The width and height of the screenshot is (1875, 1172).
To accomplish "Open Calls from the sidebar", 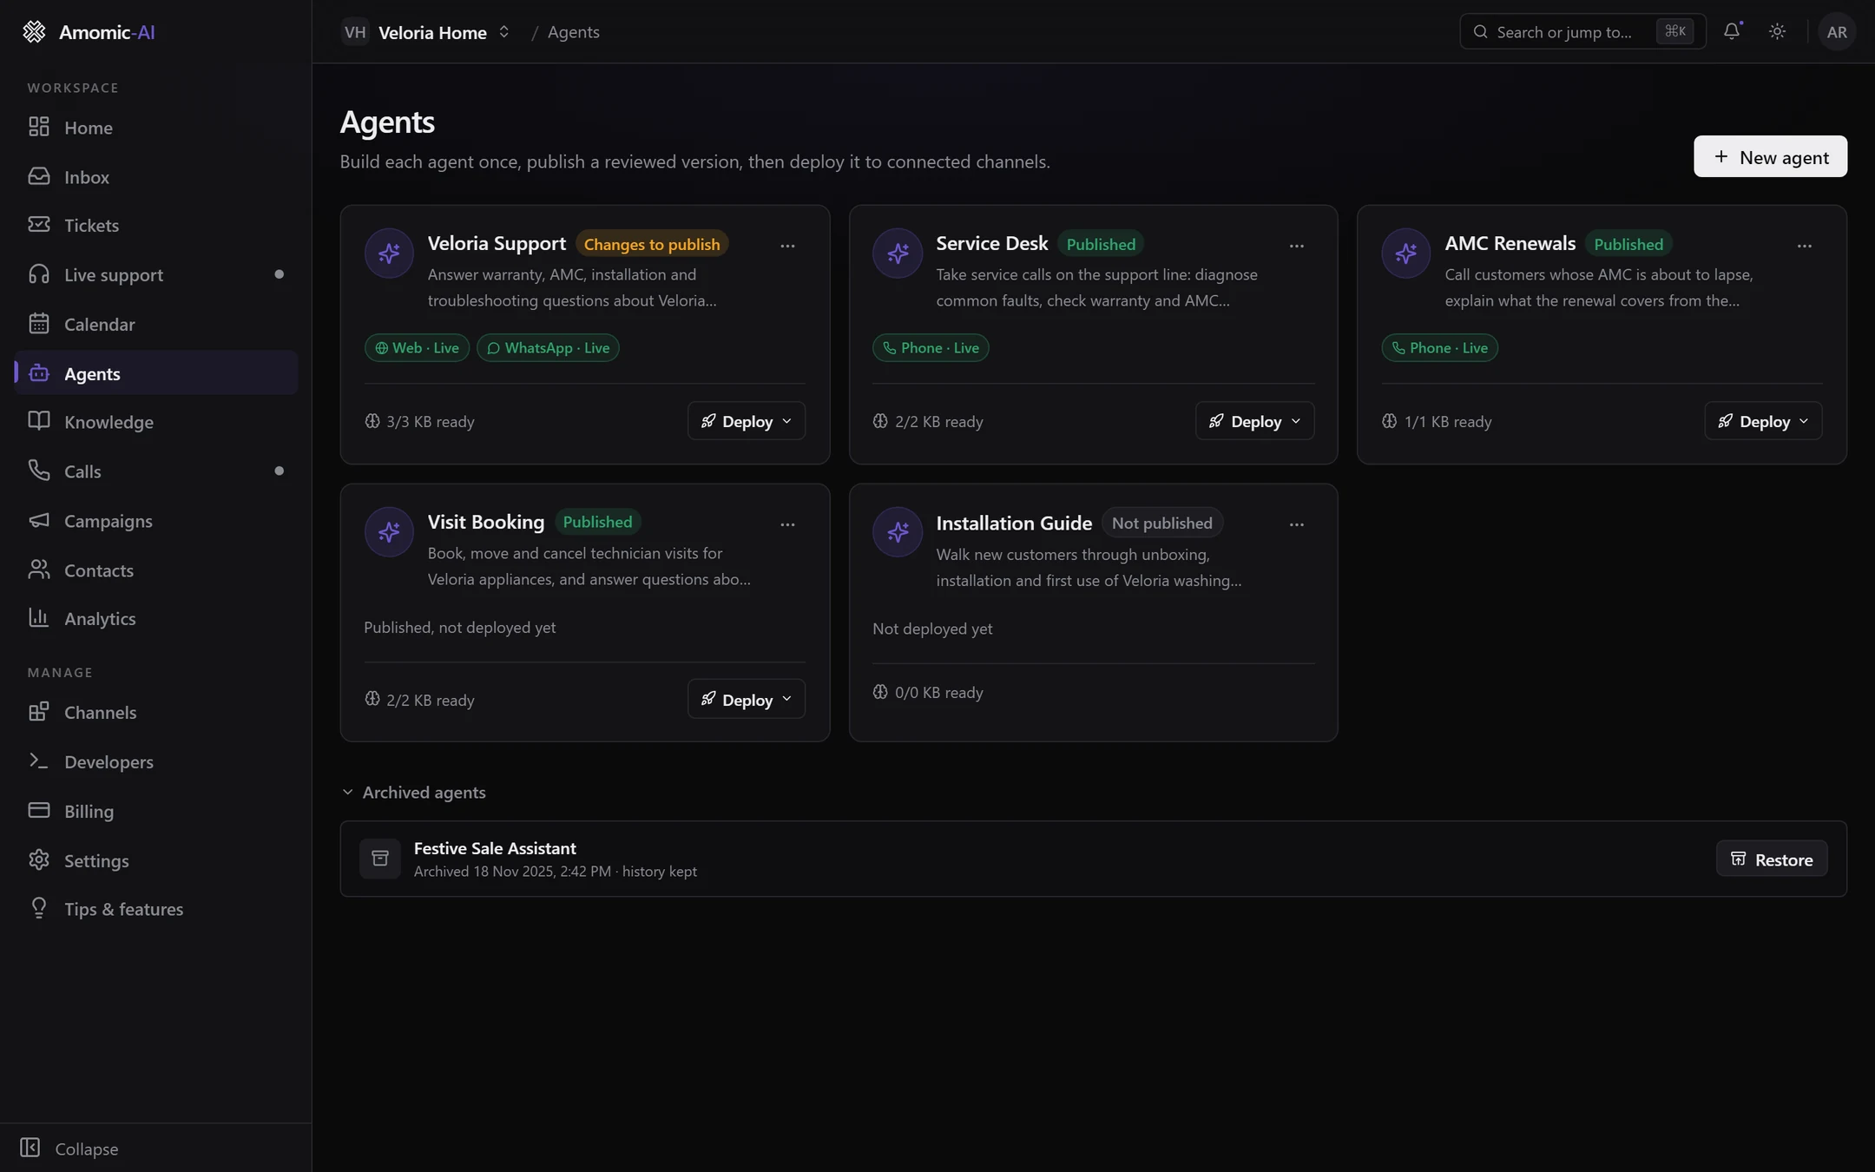I will (156, 471).
